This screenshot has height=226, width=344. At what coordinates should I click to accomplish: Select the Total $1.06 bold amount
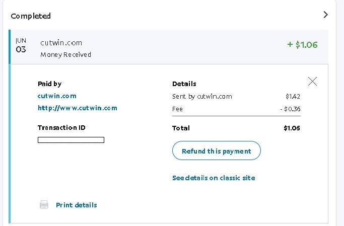pos(292,128)
